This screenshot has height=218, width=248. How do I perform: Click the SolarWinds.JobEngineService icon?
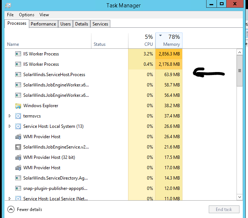click(18, 147)
